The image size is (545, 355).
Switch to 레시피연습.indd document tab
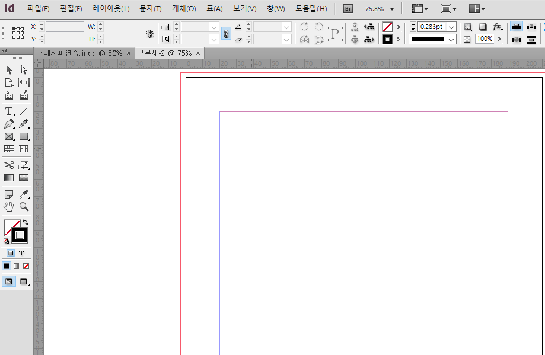pyautogui.click(x=81, y=53)
